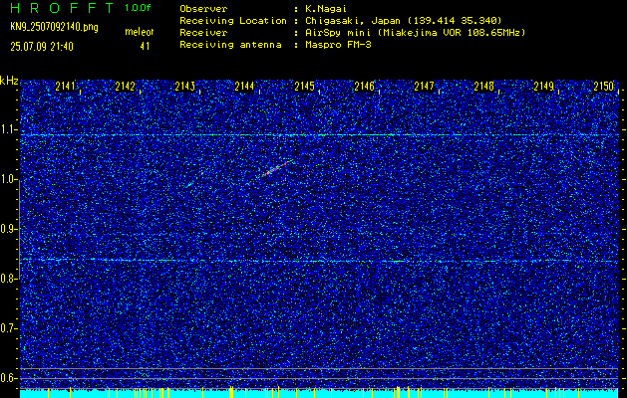Image resolution: width=627 pixels, height=398 pixels.
Task: Select Chigasaki, Japan coordinates text
Action: click(x=404, y=21)
